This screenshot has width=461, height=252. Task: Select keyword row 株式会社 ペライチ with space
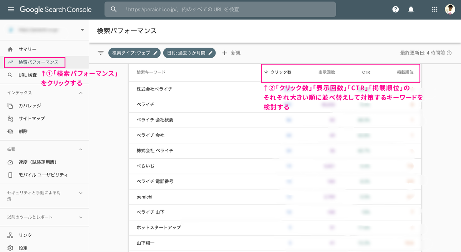point(275,151)
